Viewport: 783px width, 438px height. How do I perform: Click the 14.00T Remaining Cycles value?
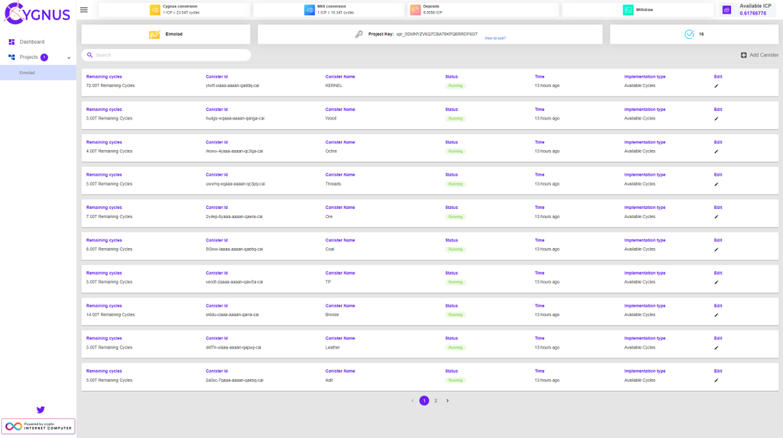tap(110, 315)
